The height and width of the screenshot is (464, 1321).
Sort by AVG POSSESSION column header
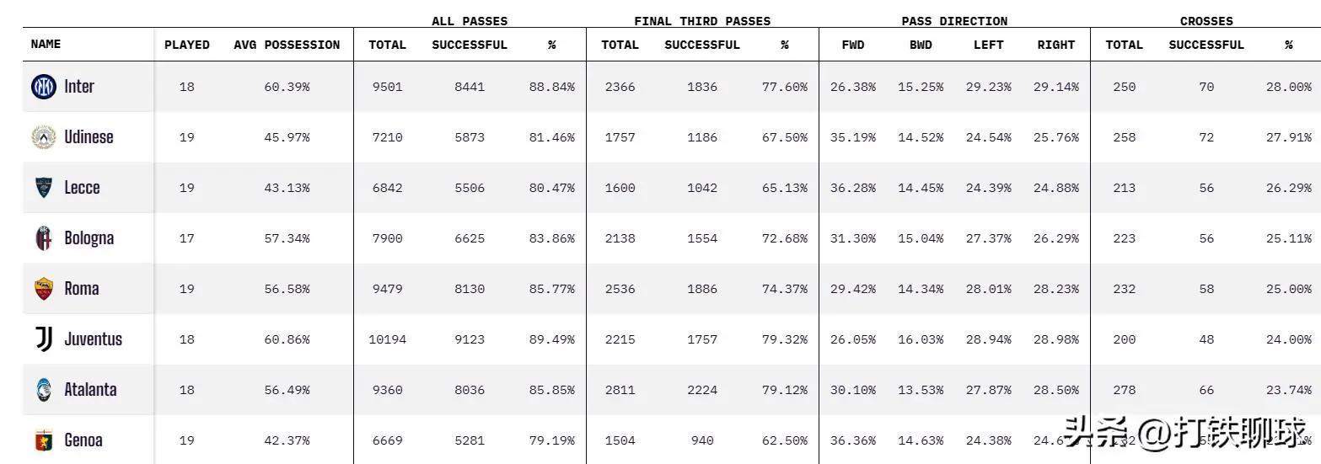tap(287, 45)
